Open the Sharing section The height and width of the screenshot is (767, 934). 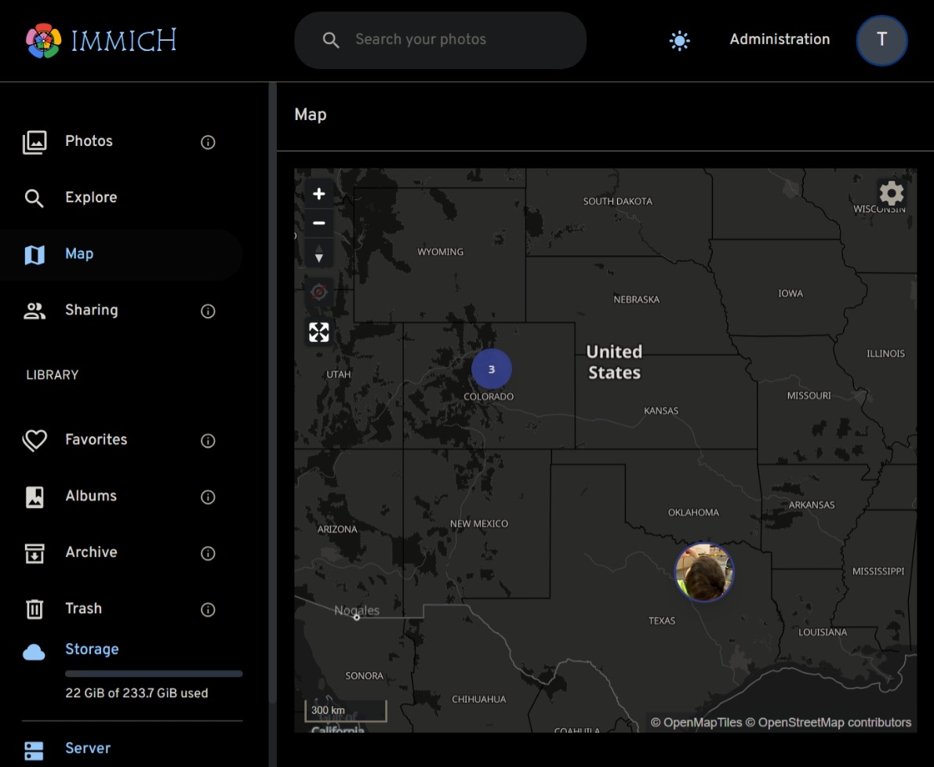pos(91,310)
